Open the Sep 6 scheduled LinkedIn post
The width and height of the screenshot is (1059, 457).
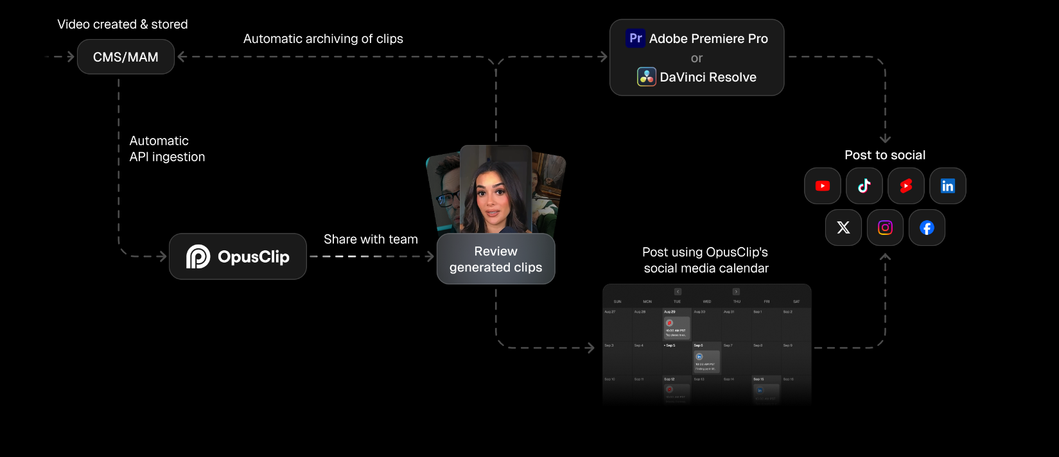pyautogui.click(x=706, y=361)
